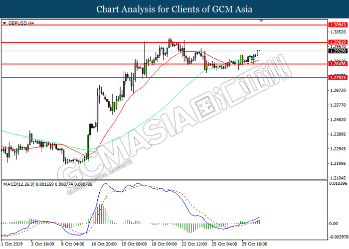Click the 1.26720 price axis value
Viewport: 349px width, 249px height.
(338, 90)
